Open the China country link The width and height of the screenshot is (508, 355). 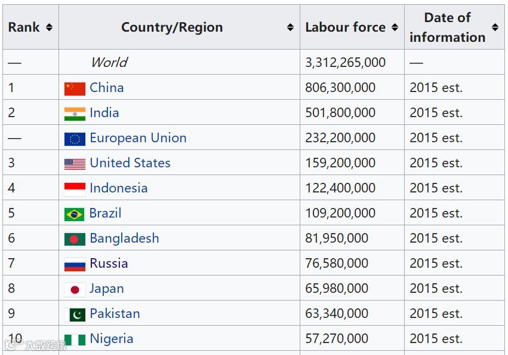click(107, 87)
